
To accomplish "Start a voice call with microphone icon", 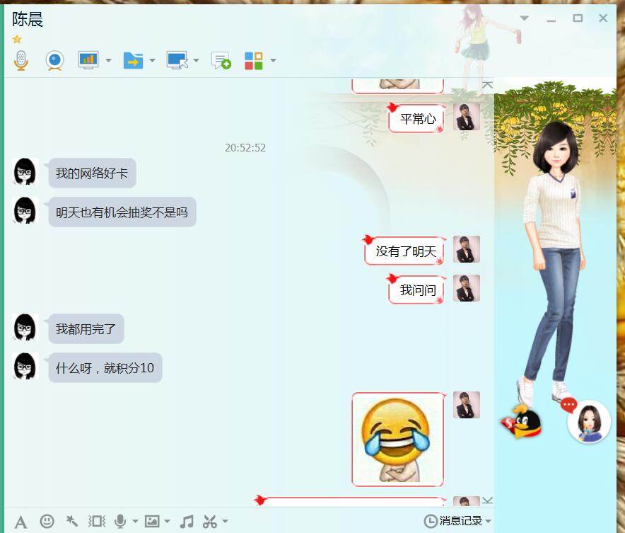I will pos(21,60).
